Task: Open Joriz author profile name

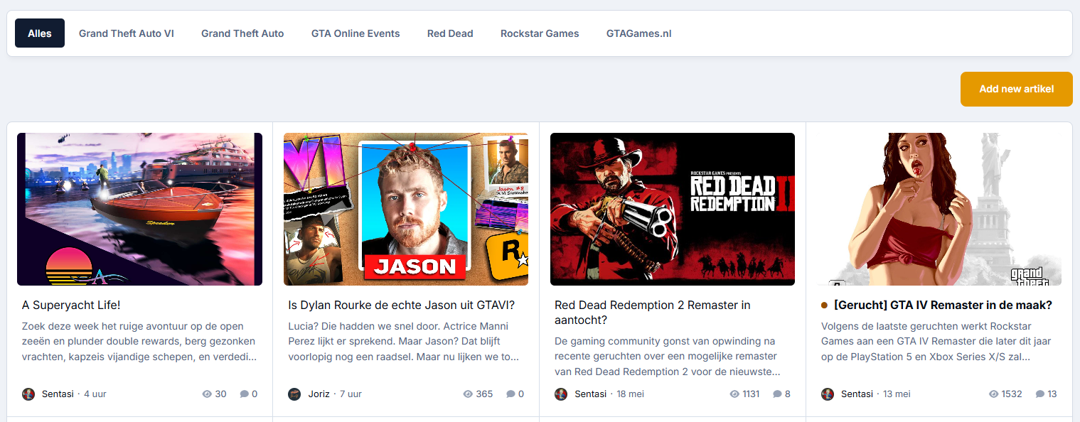Action: point(319,394)
